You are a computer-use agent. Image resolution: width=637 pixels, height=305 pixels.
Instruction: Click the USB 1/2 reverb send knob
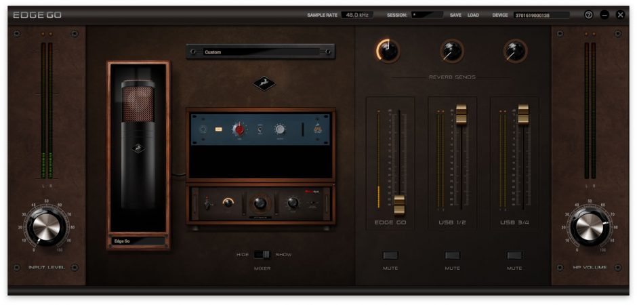tap(452, 51)
